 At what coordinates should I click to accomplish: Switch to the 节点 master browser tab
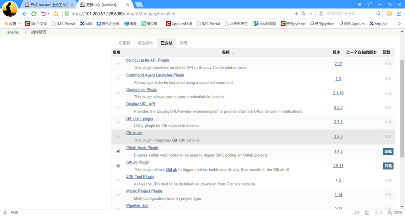point(49,5)
